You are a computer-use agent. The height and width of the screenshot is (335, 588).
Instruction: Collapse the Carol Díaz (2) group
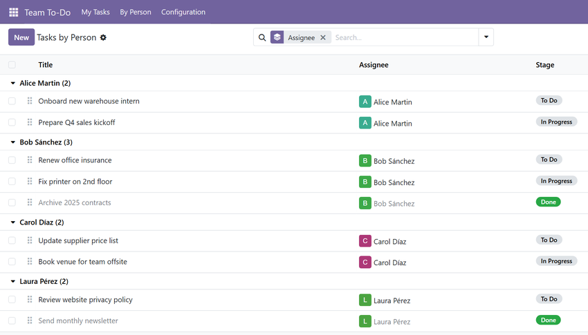coord(12,222)
